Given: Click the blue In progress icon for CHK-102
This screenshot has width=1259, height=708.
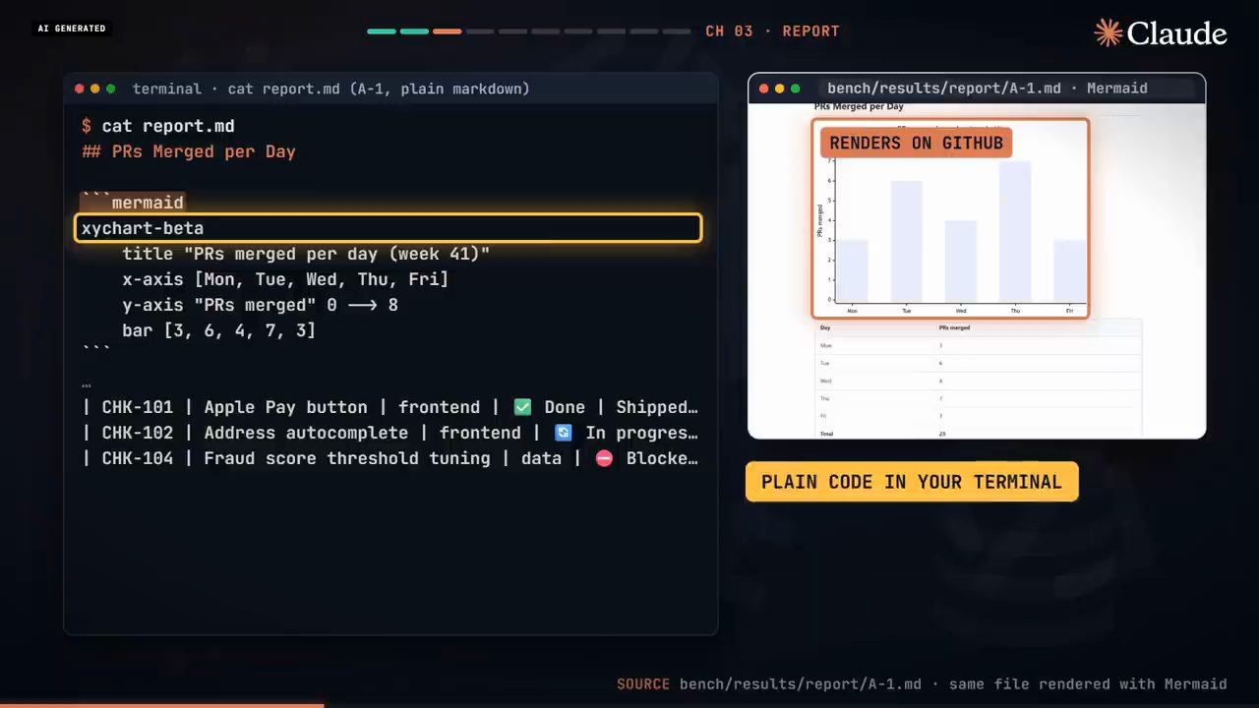Looking at the screenshot, I should click(x=563, y=433).
